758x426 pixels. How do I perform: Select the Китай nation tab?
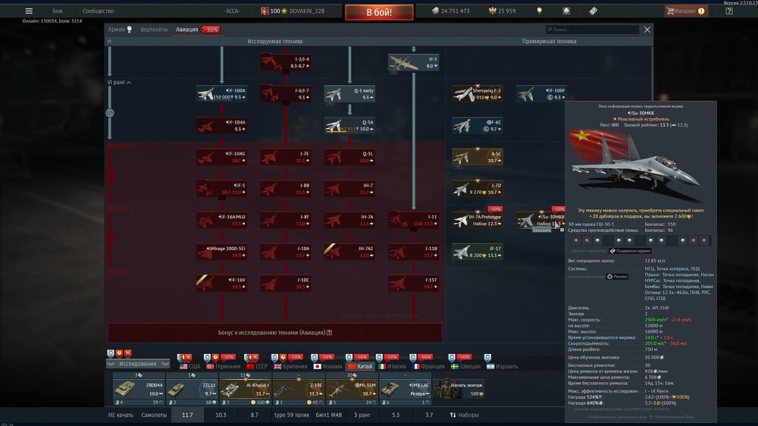[361, 367]
